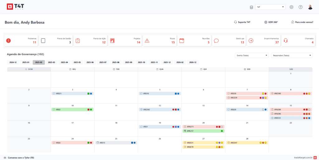Open the help question mark icon
This screenshot has width=319, height=160.
(x=300, y=7)
